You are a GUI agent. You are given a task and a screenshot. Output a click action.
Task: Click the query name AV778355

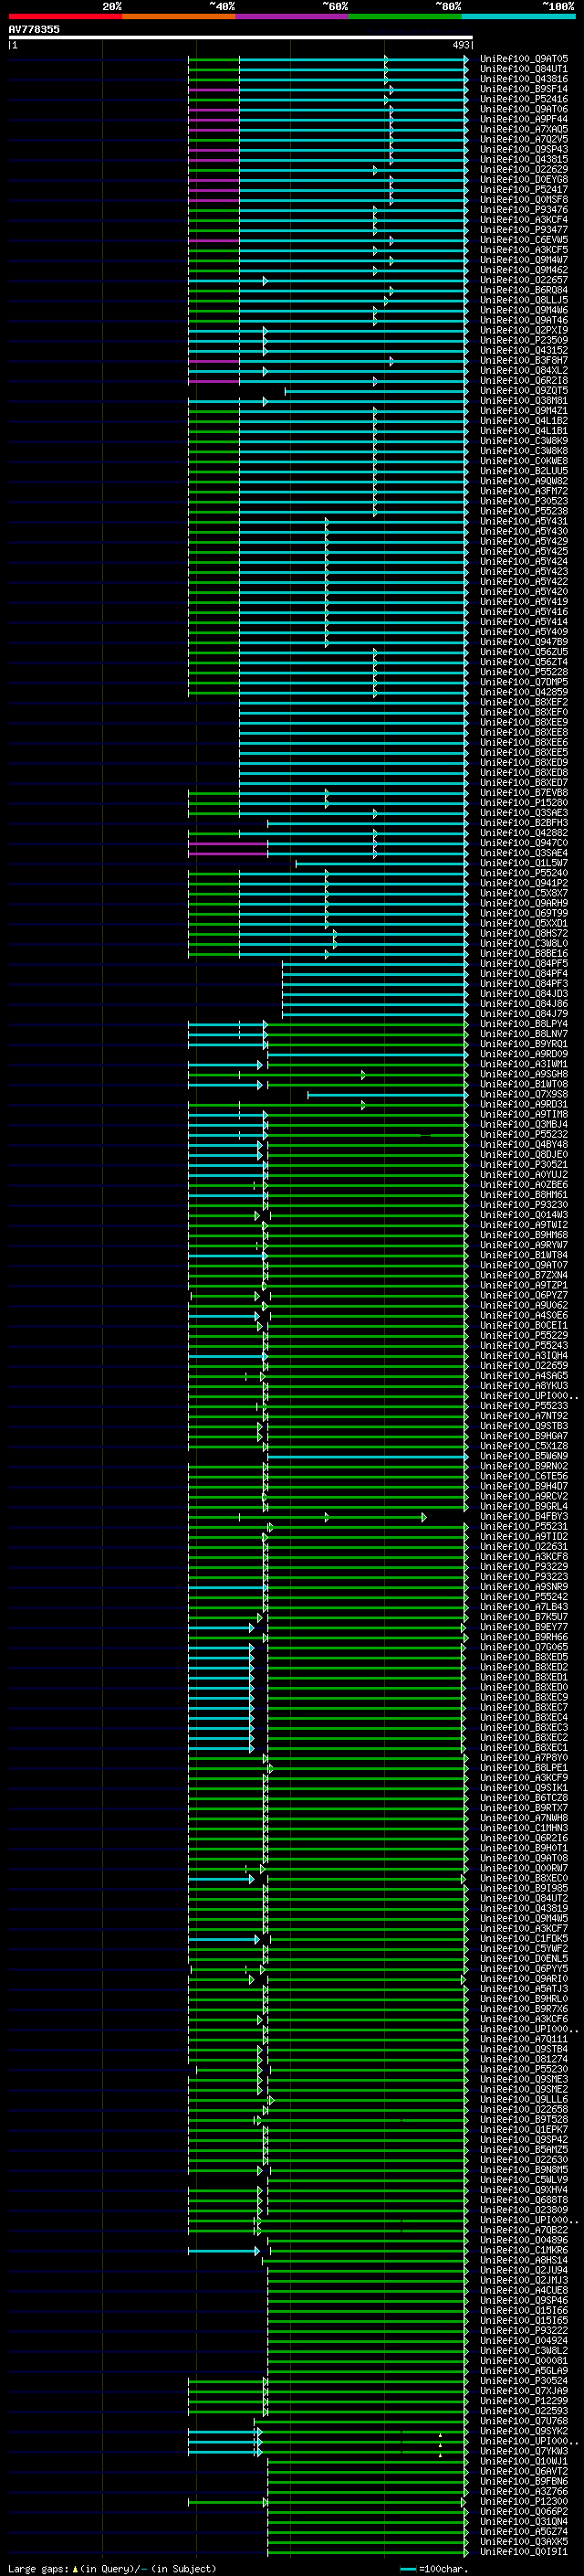34,29
